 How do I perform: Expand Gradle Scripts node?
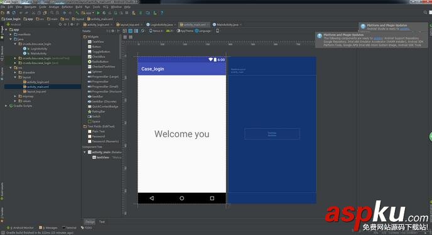(6, 106)
